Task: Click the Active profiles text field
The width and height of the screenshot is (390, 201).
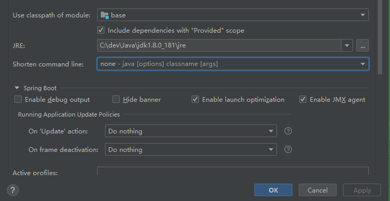Action: tap(233, 171)
